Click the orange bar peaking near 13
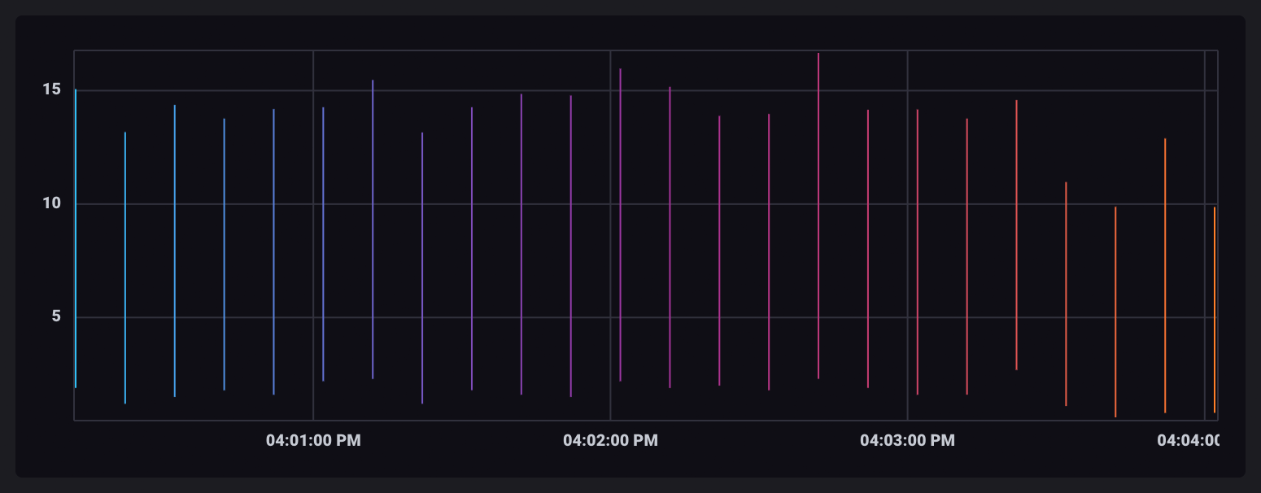Image resolution: width=1261 pixels, height=493 pixels. (1165, 277)
